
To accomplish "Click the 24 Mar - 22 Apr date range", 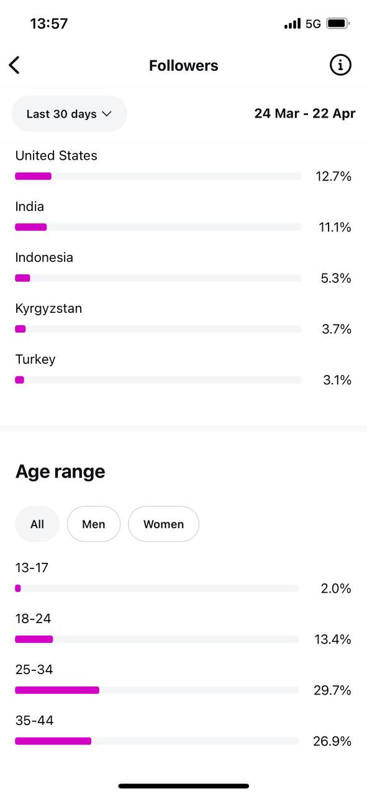I will click(x=305, y=114).
